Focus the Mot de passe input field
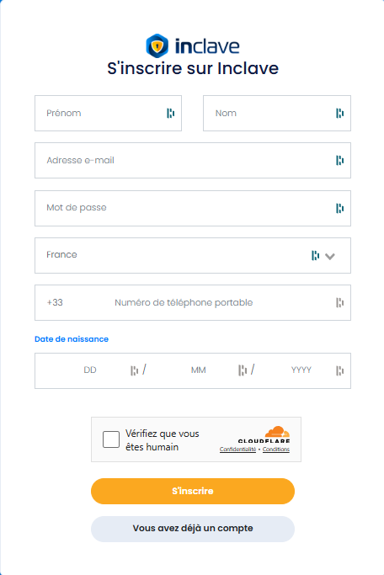The image size is (384, 575). [x=193, y=208]
